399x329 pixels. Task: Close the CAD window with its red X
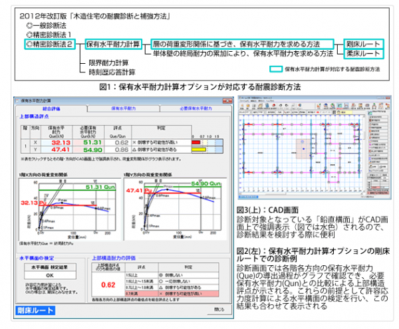pos(388,98)
